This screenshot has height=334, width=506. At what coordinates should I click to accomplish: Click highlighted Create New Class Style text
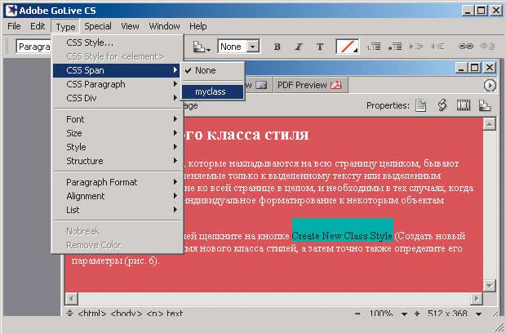(342, 236)
